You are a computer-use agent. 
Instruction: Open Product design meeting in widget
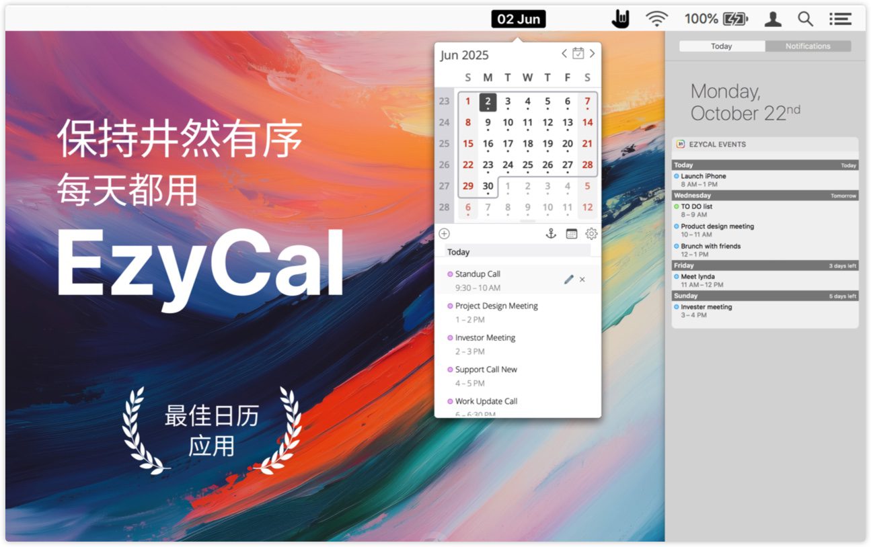click(765, 230)
